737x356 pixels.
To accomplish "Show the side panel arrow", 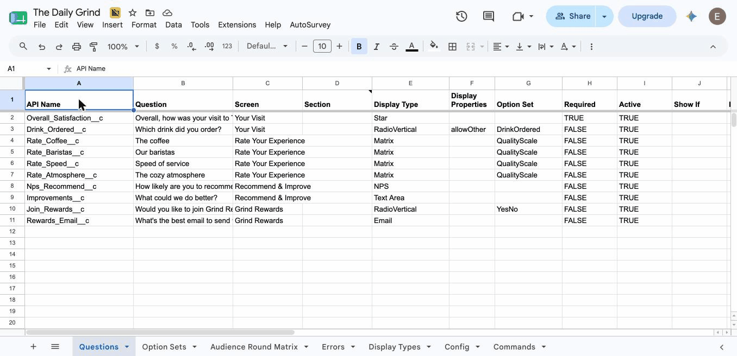I will tap(722, 347).
